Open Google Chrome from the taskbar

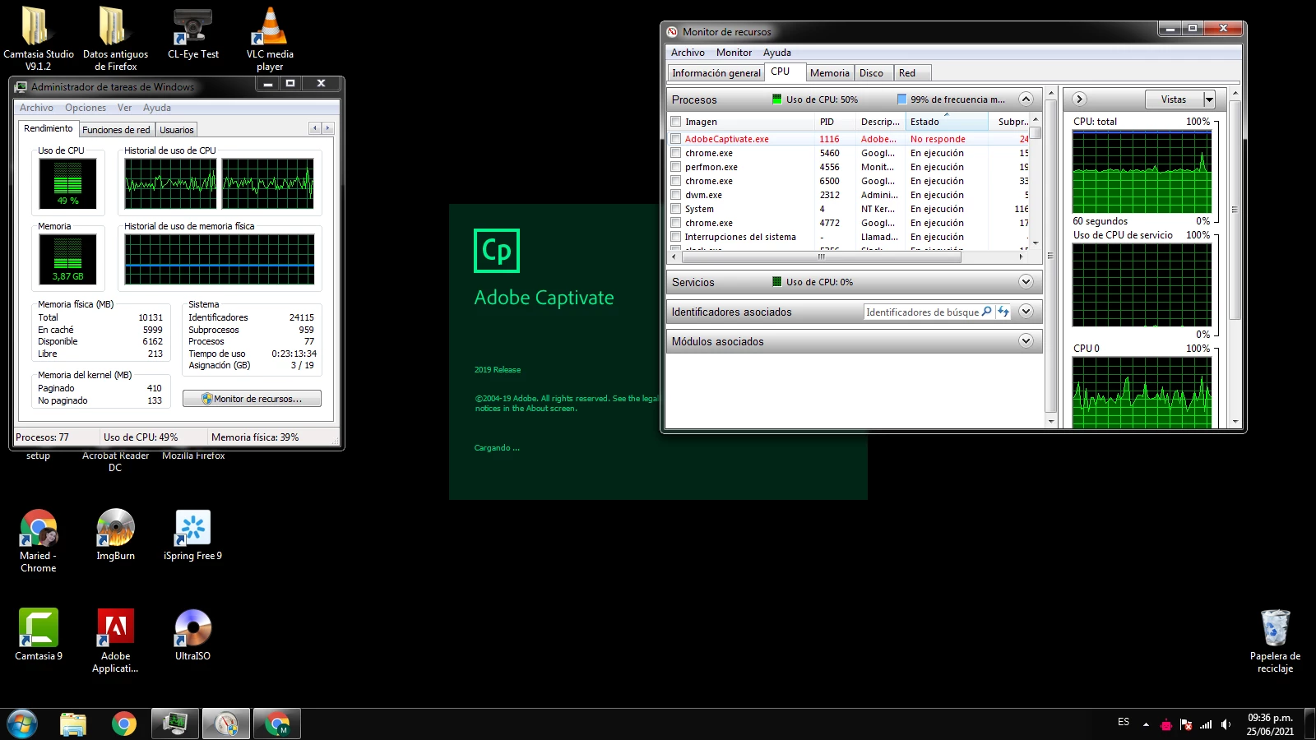(124, 724)
